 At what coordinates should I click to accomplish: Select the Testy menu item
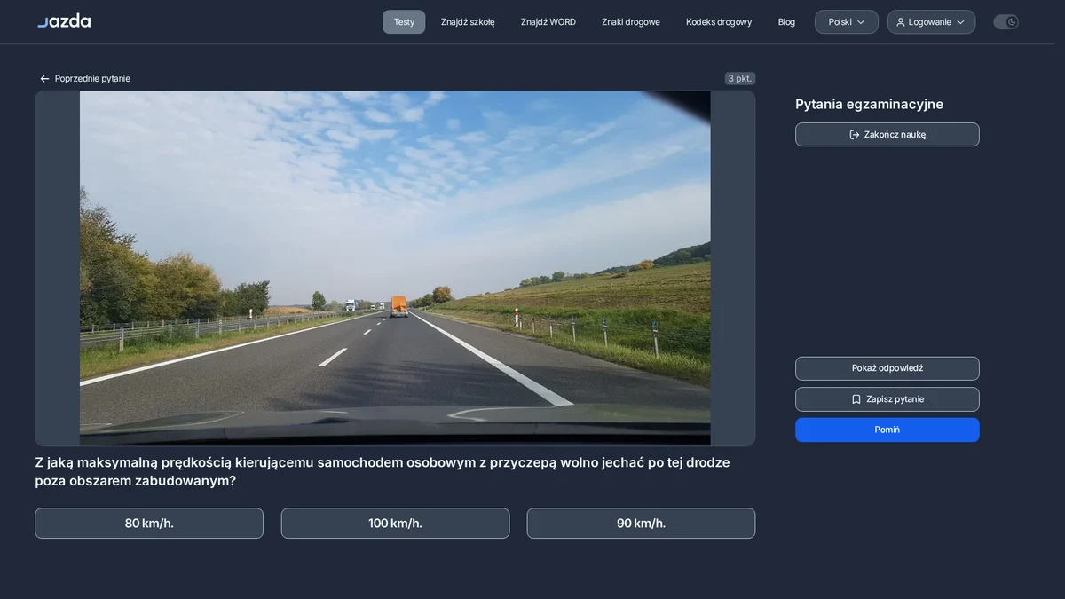click(404, 22)
